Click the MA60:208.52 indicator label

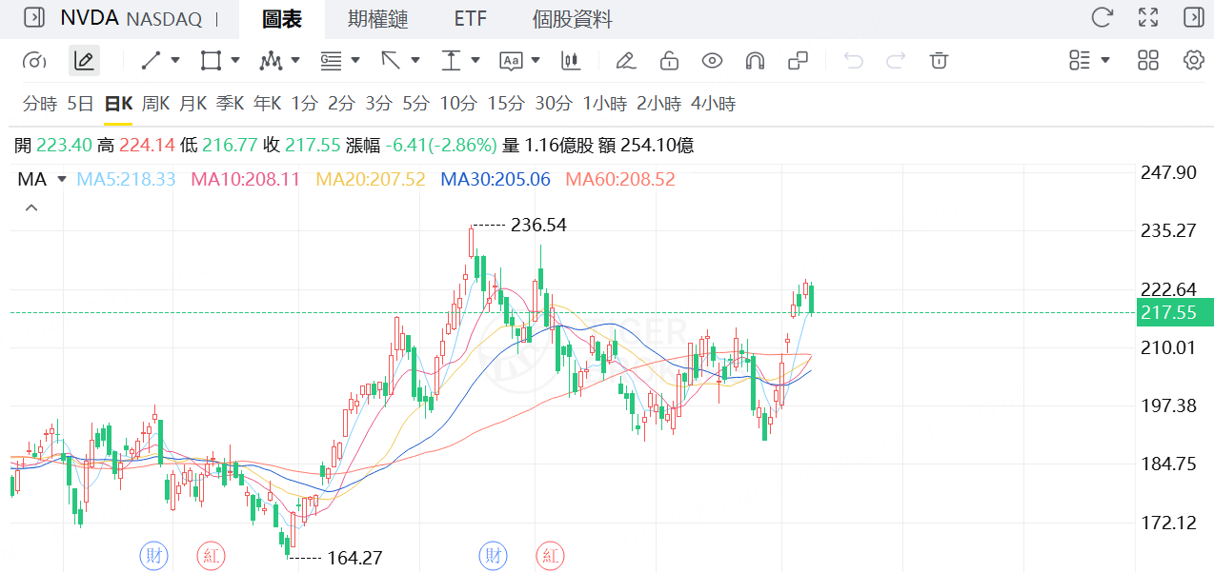(x=620, y=179)
